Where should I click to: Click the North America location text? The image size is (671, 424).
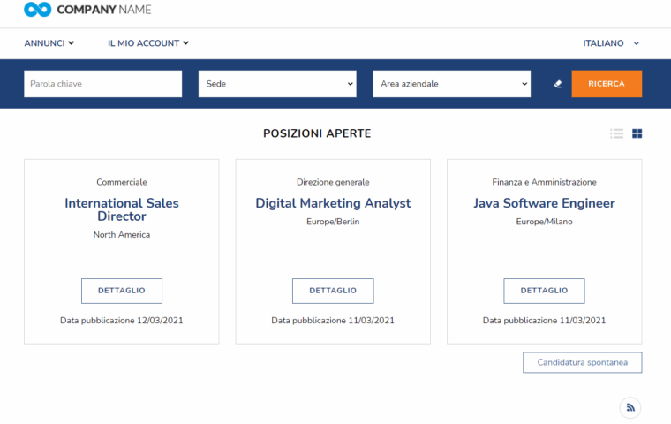[x=122, y=235]
